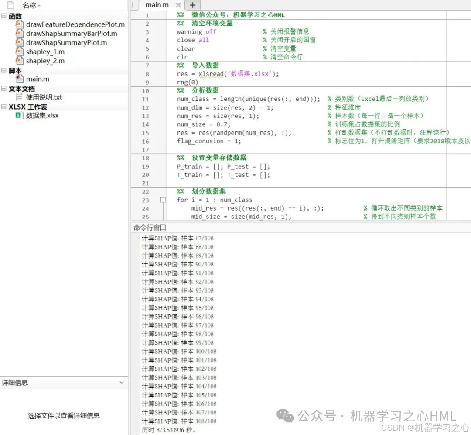
Task: Place cursor on the rng(0) line
Action: point(188,82)
